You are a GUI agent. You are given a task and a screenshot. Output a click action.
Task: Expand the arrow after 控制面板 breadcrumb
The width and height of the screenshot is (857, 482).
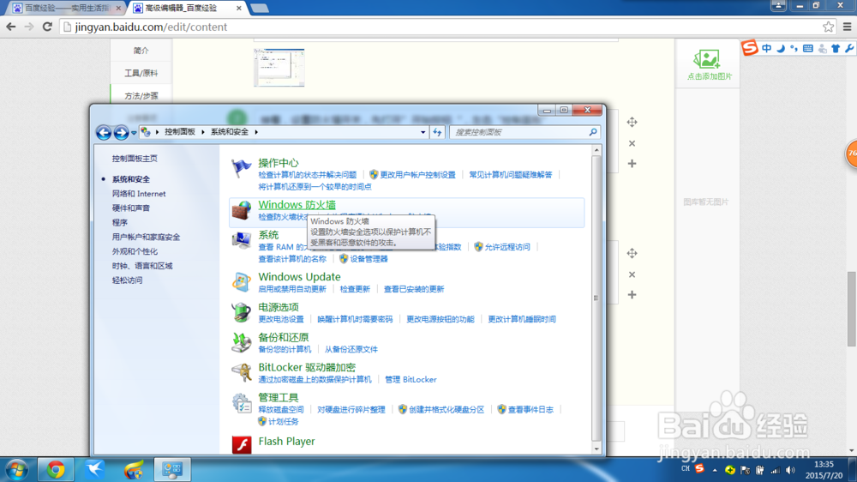coord(203,132)
